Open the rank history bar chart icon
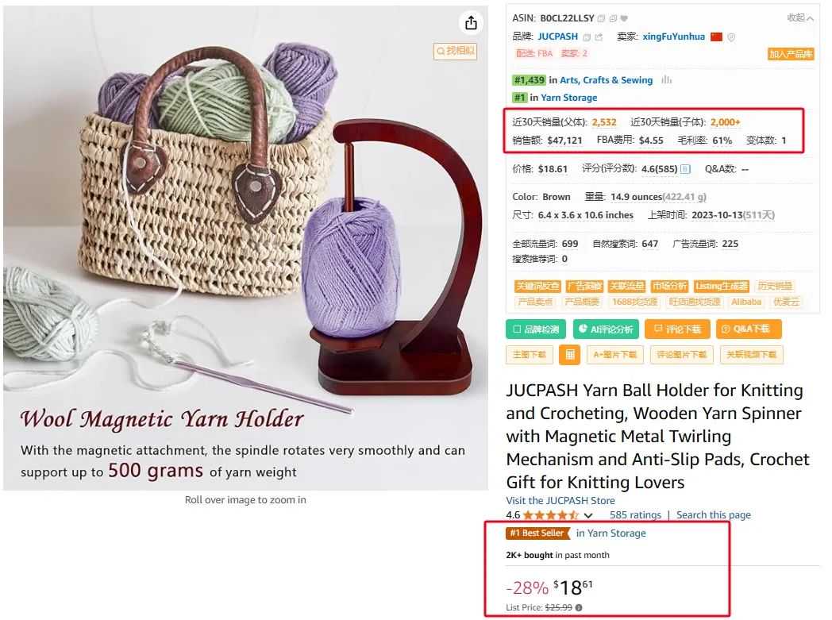Image resolution: width=832 pixels, height=620 pixels. tap(666, 80)
